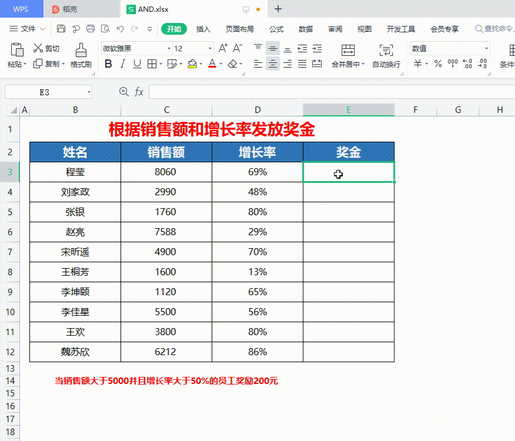This screenshot has height=441, width=515.
Task: Toggle Bold formatting
Action: 108,64
